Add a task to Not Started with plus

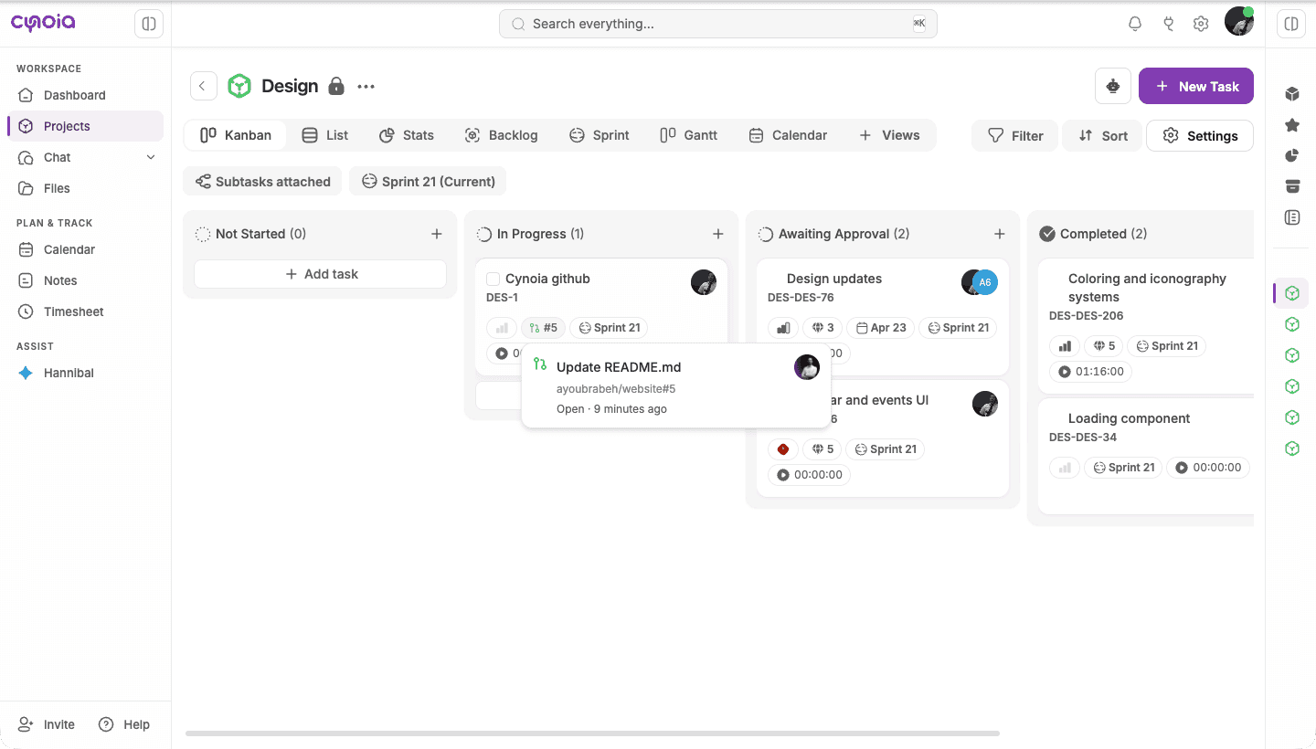(437, 234)
